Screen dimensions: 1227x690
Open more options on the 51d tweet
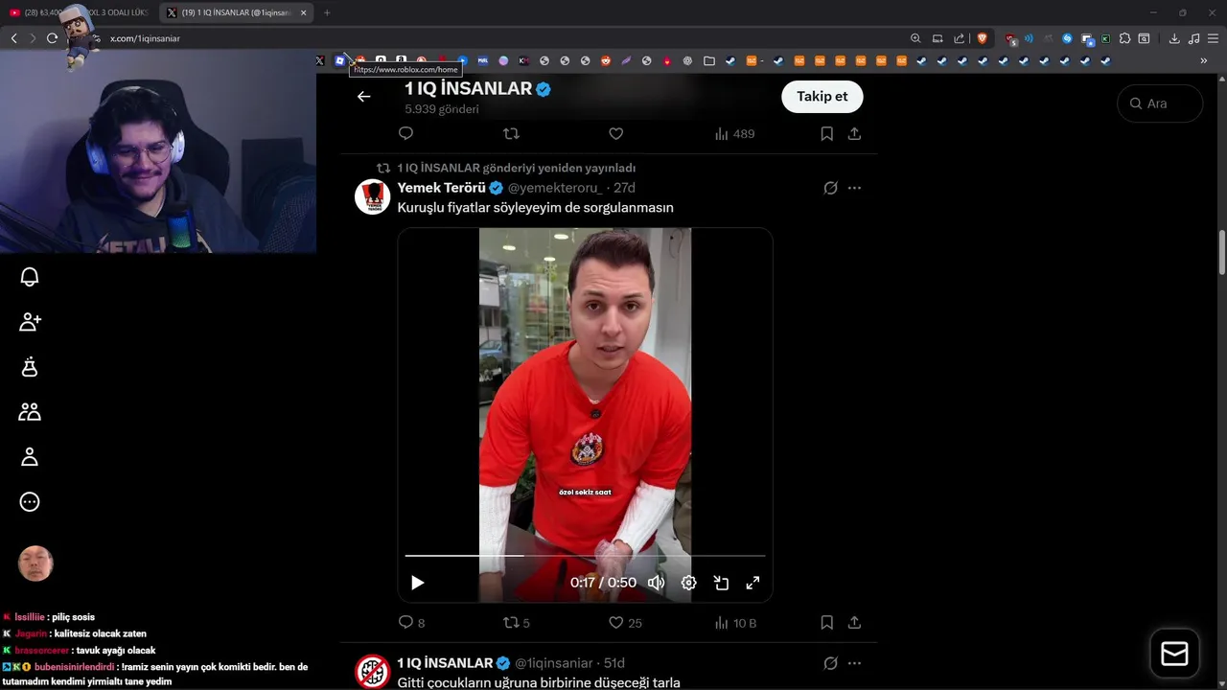[854, 663]
